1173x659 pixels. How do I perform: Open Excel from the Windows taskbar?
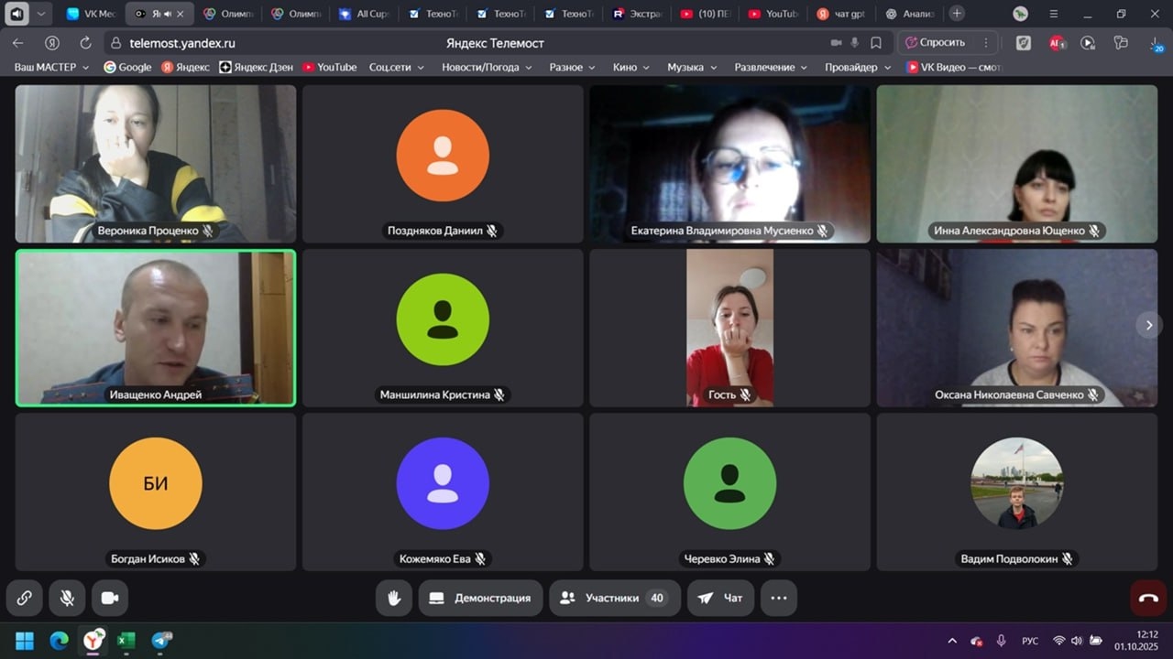(126, 641)
